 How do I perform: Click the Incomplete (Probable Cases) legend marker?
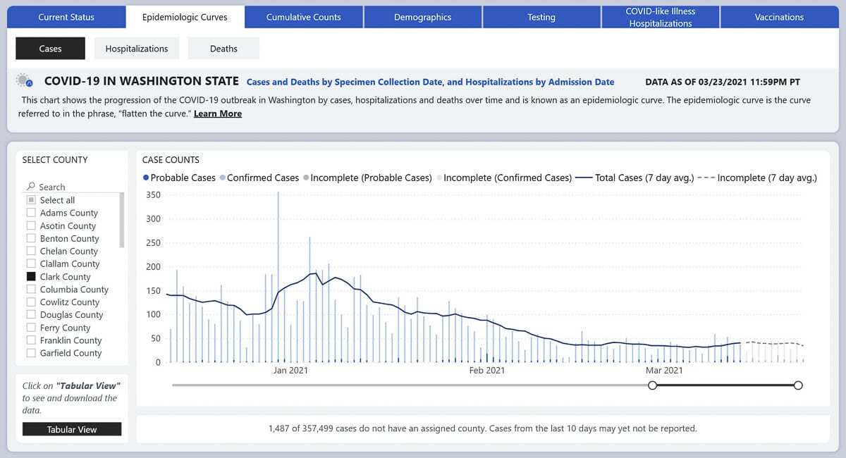click(306, 178)
